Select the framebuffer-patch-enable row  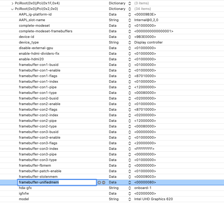(112, 171)
